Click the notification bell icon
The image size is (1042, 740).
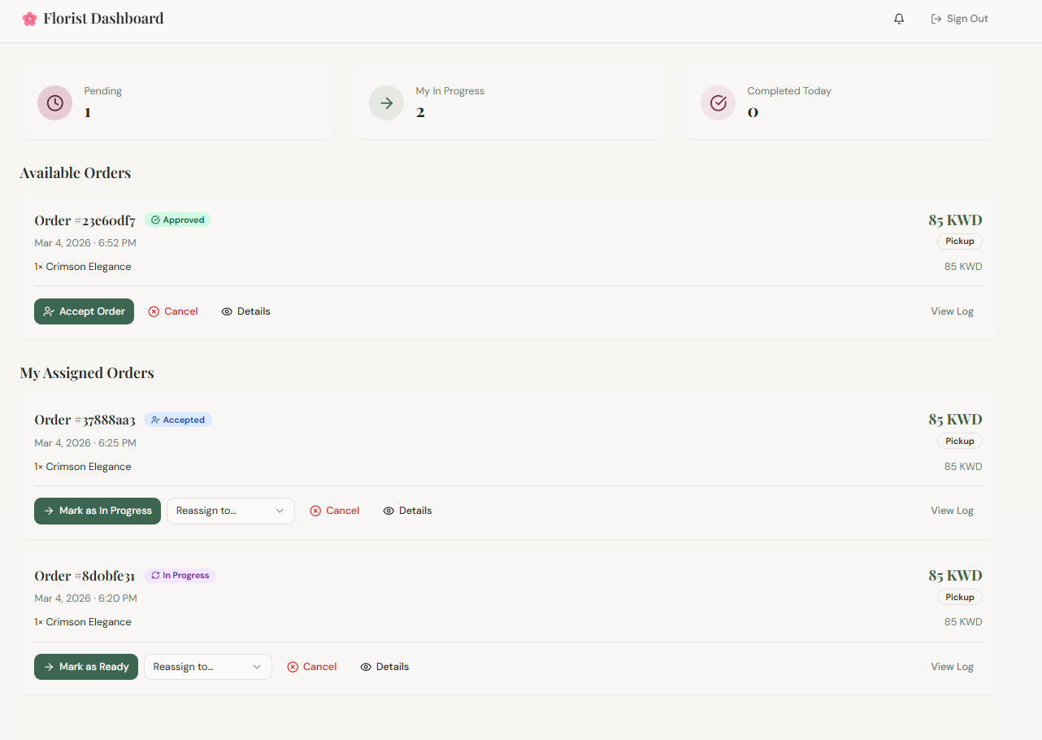(899, 19)
